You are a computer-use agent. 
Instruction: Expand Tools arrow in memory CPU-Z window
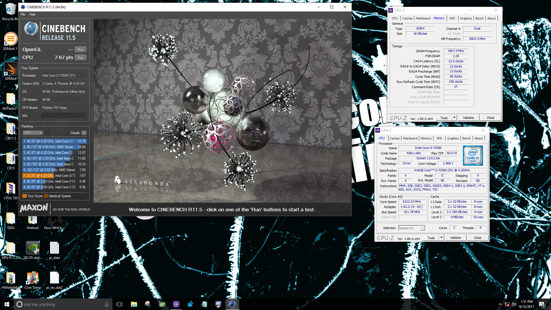tap(454, 118)
